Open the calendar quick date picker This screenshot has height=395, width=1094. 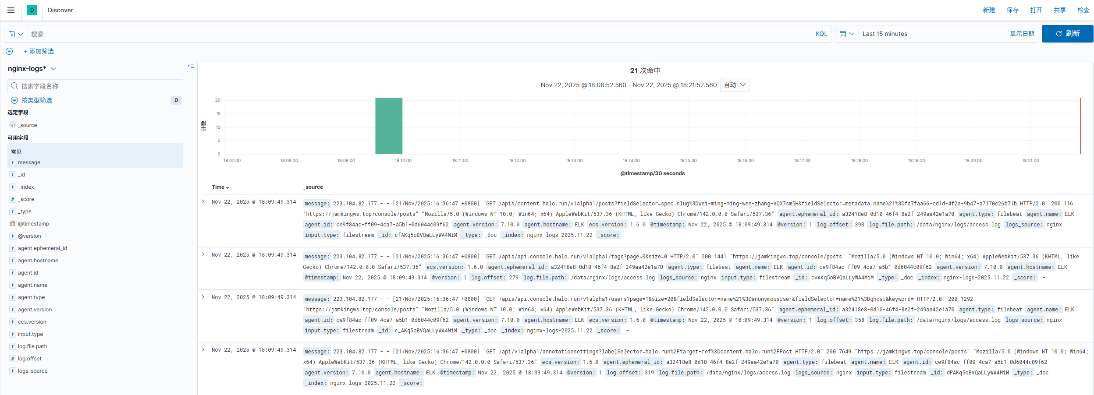pos(846,34)
